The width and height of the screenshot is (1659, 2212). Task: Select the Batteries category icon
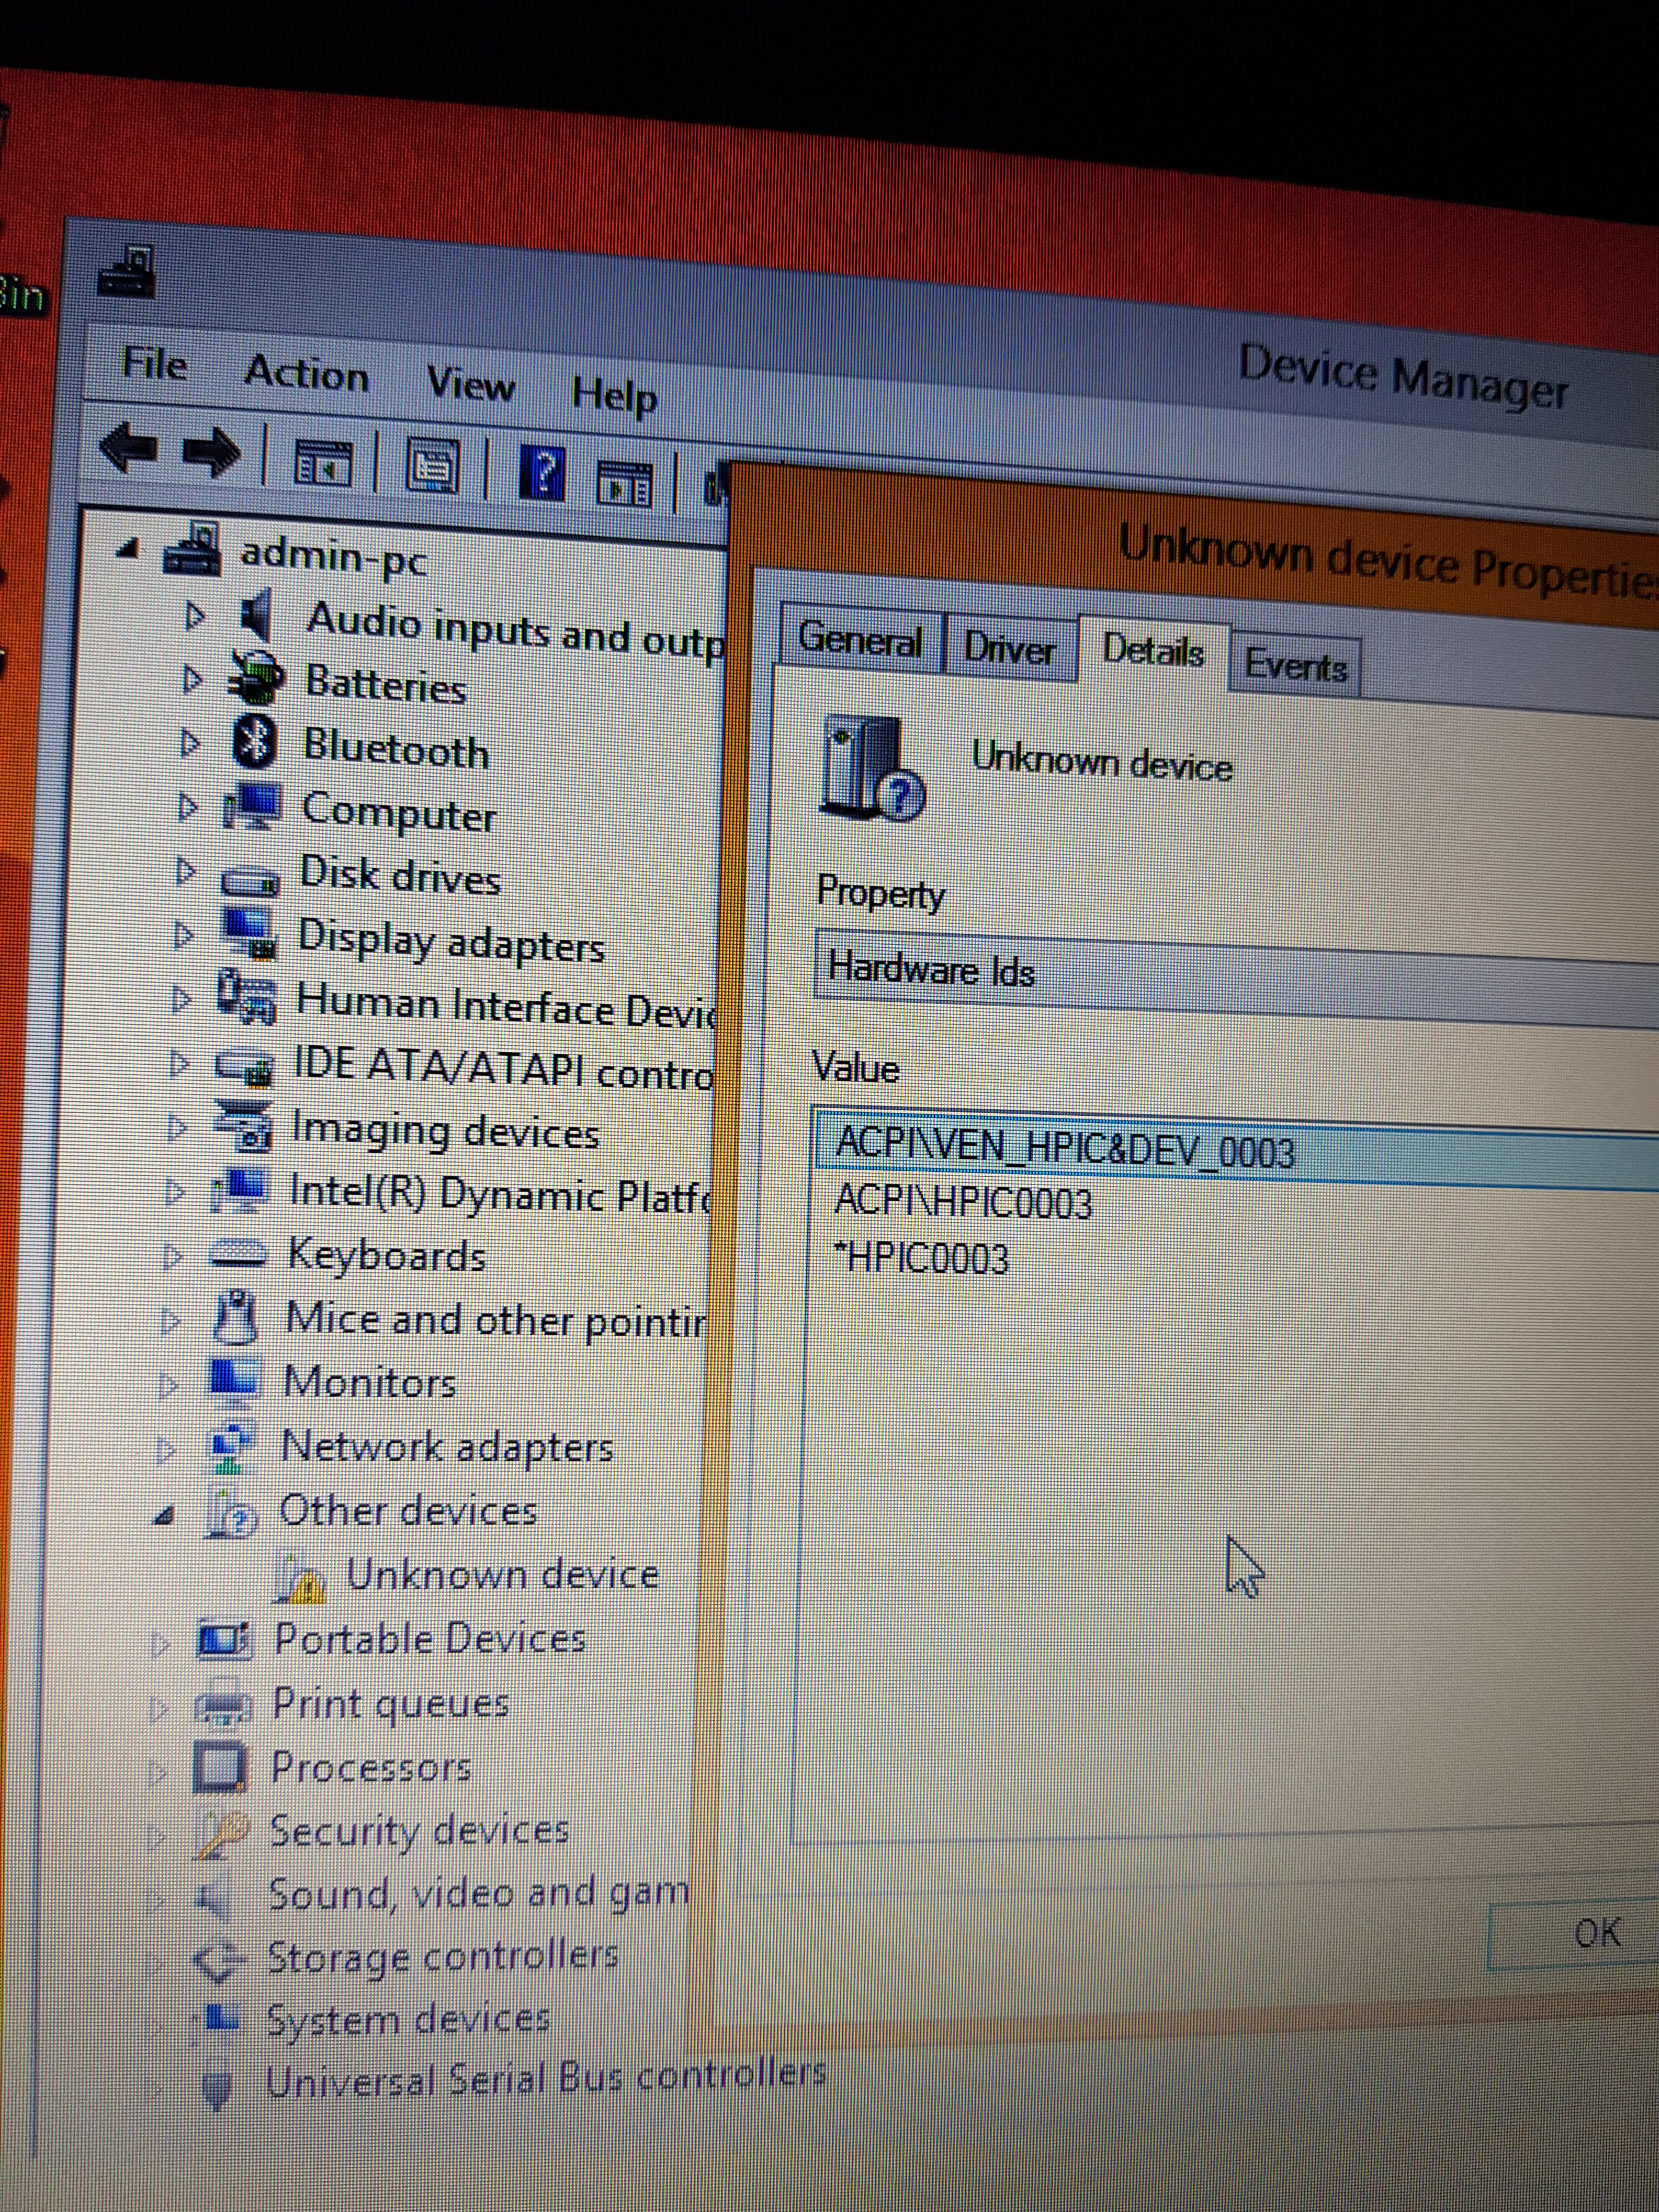tap(257, 678)
